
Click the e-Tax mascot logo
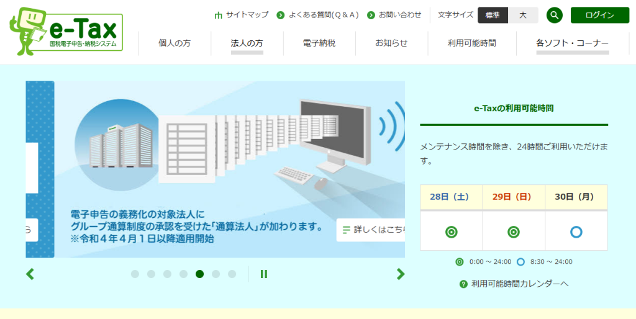[x=66, y=31]
